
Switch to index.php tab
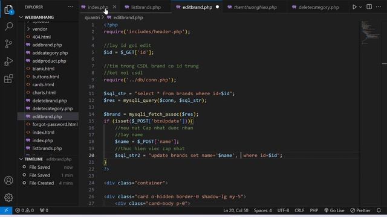coord(98,7)
